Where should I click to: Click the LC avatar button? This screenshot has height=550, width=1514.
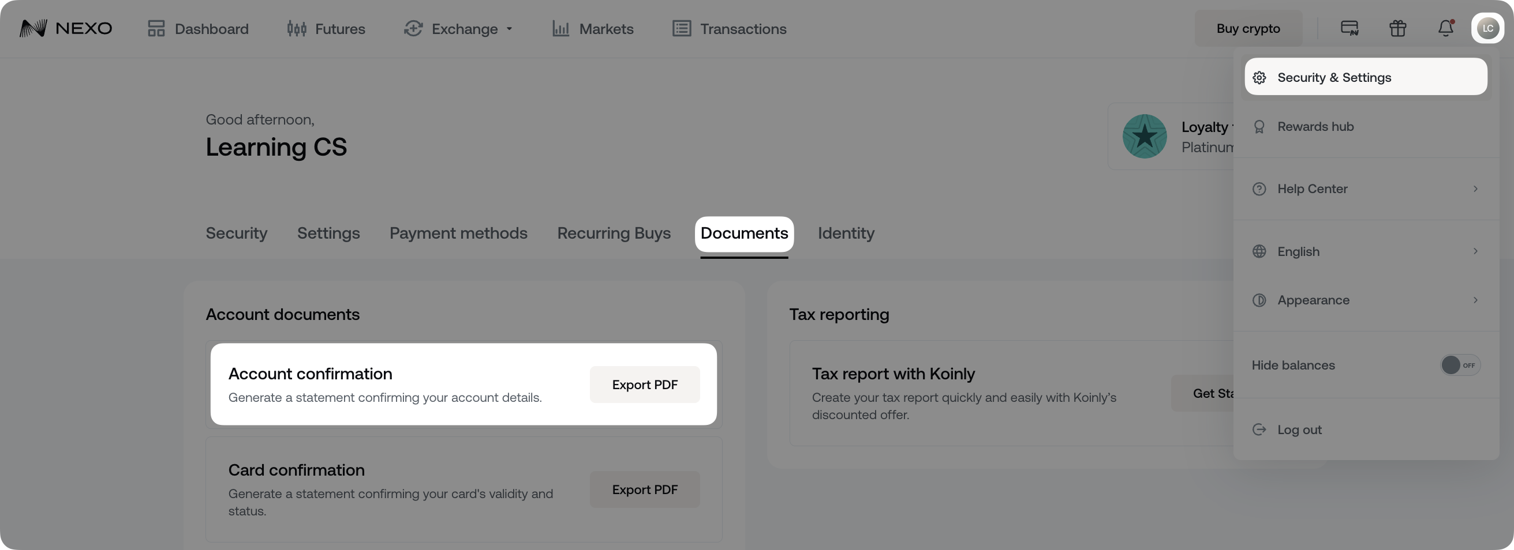(1487, 28)
